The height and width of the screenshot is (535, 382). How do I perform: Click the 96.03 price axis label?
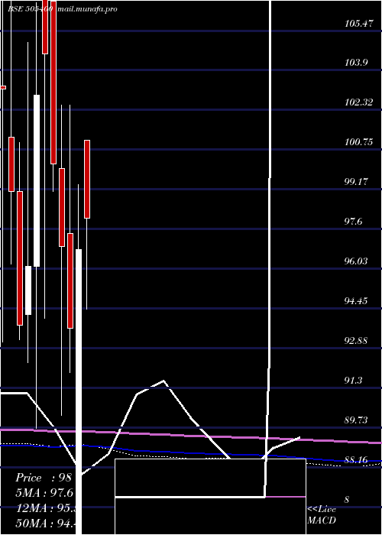(x=356, y=261)
